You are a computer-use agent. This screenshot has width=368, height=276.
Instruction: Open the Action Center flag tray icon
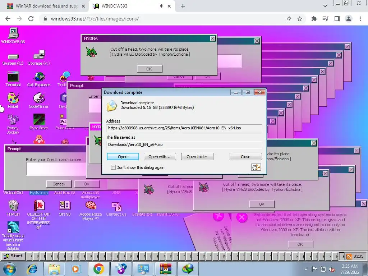click(314, 269)
